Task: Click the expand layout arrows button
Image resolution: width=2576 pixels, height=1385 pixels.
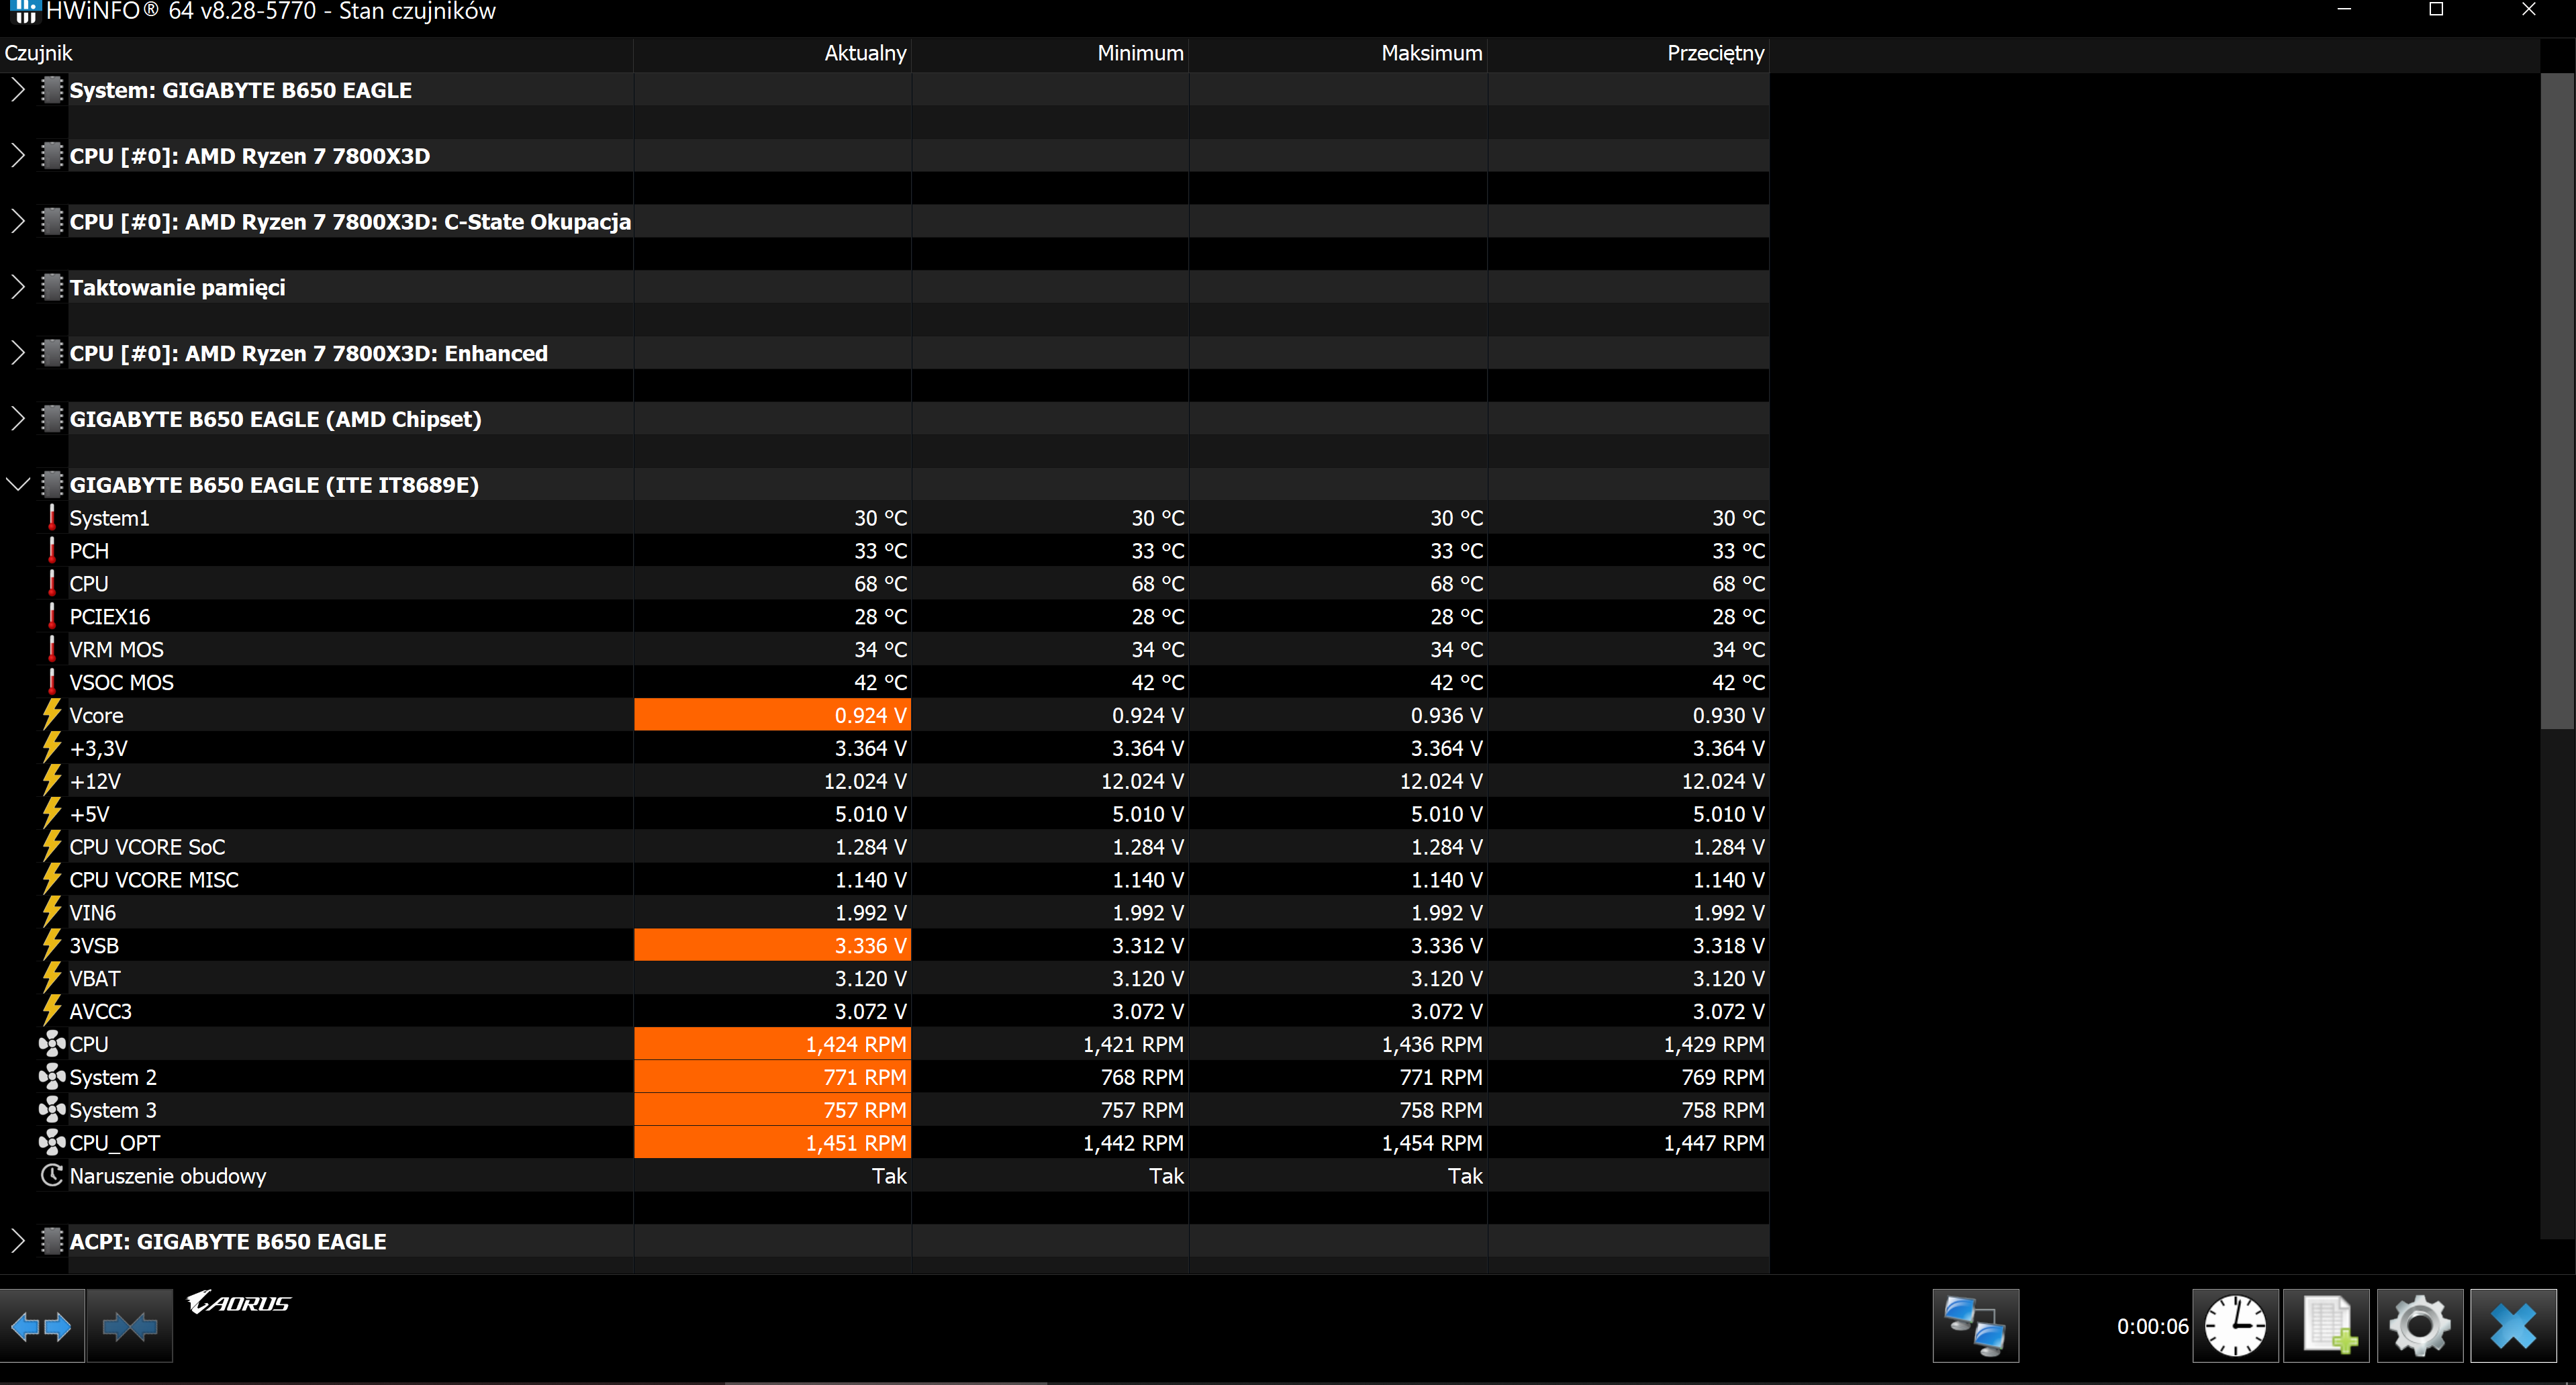Action: [42, 1326]
